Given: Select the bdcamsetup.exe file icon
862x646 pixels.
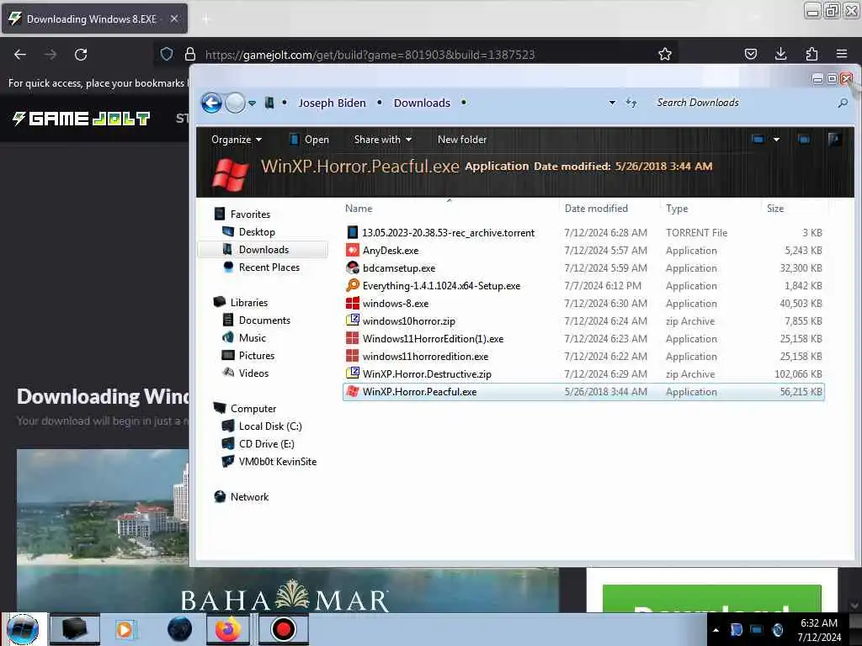Looking at the screenshot, I should (x=353, y=267).
